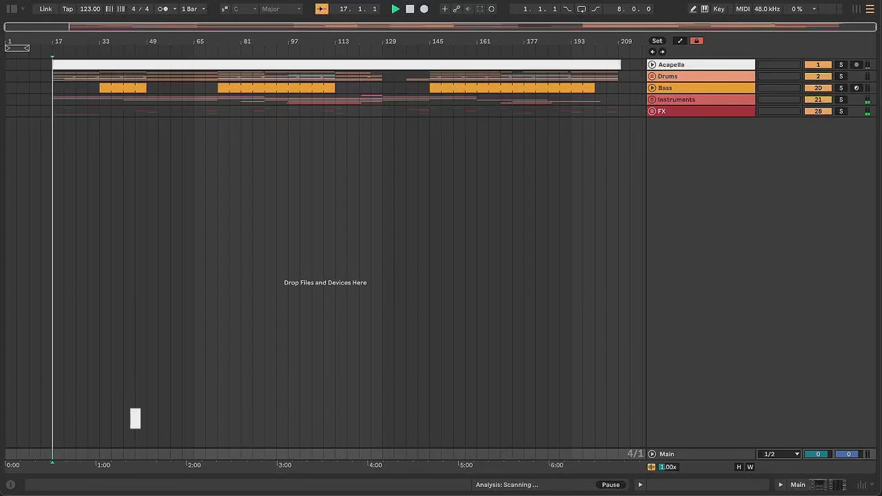882x496 pixels.
Task: Toggle the Follow playback button
Action: [322, 9]
